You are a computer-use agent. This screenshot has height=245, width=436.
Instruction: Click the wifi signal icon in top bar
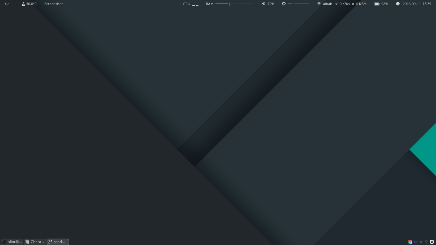click(319, 4)
